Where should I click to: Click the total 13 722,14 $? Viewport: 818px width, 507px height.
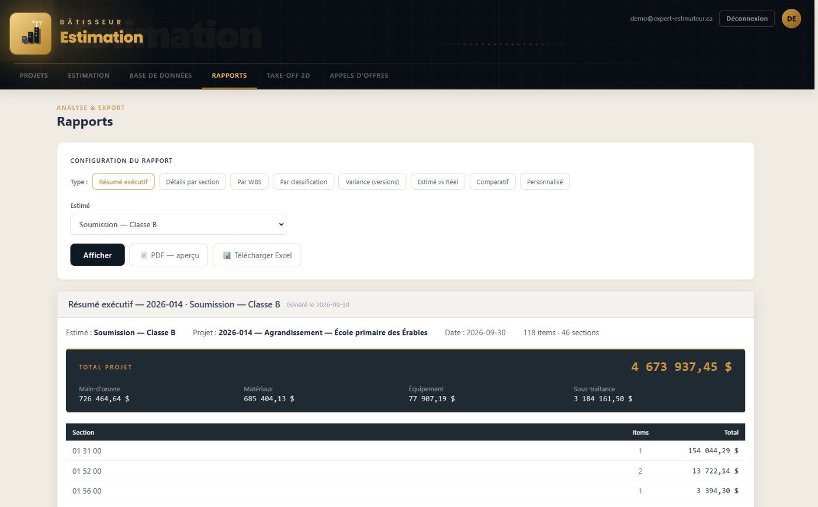716,471
